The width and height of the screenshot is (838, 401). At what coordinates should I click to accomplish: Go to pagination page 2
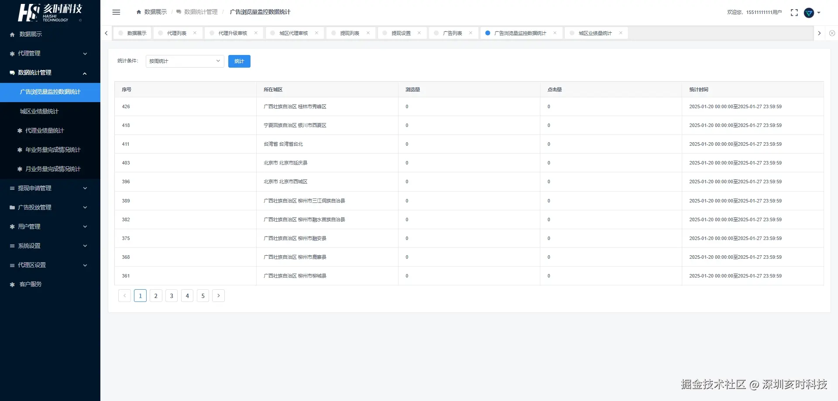coord(156,296)
